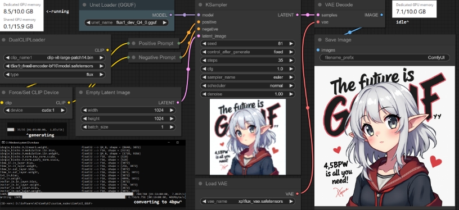459x210 pixels.
Task: Decrease the steps value with left arrow
Action: pos(204,61)
